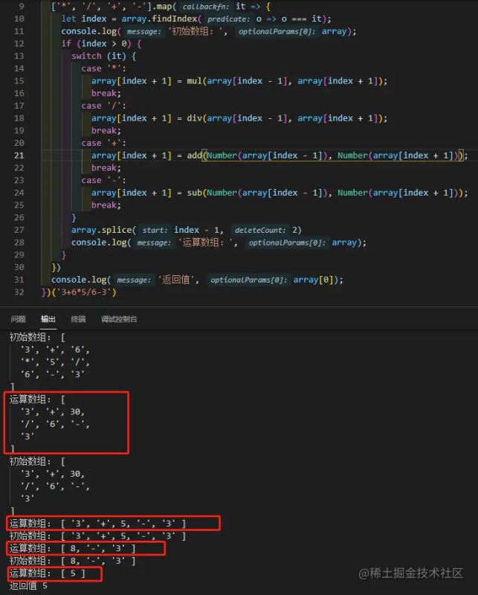Image resolution: width=478 pixels, height=595 pixels.
Task: Click the 稀土掘金技术社区 watermark
Action: [411, 573]
